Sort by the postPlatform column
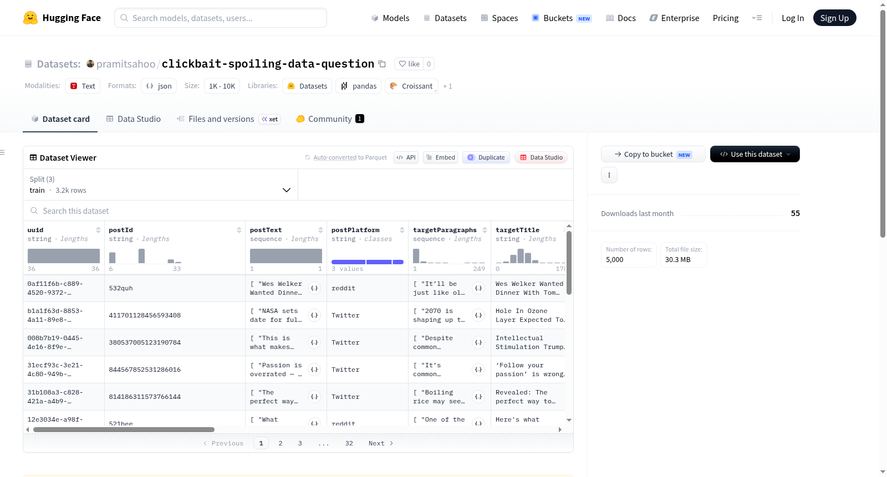Image resolution: width=887 pixels, height=477 pixels. point(402,230)
